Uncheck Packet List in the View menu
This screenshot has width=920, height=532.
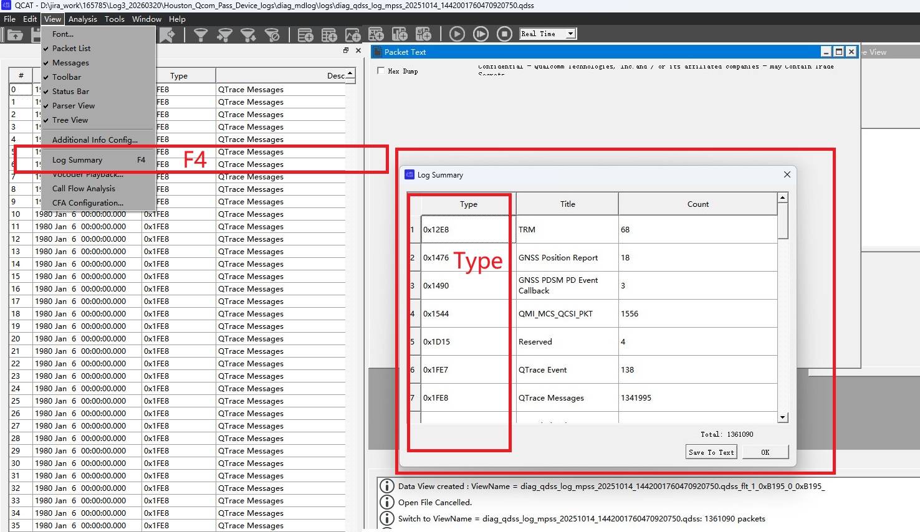pyautogui.click(x=71, y=49)
